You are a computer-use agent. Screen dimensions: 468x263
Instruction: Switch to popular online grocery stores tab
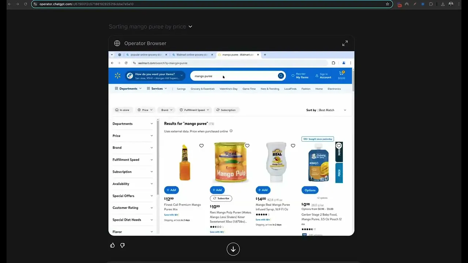point(146,55)
